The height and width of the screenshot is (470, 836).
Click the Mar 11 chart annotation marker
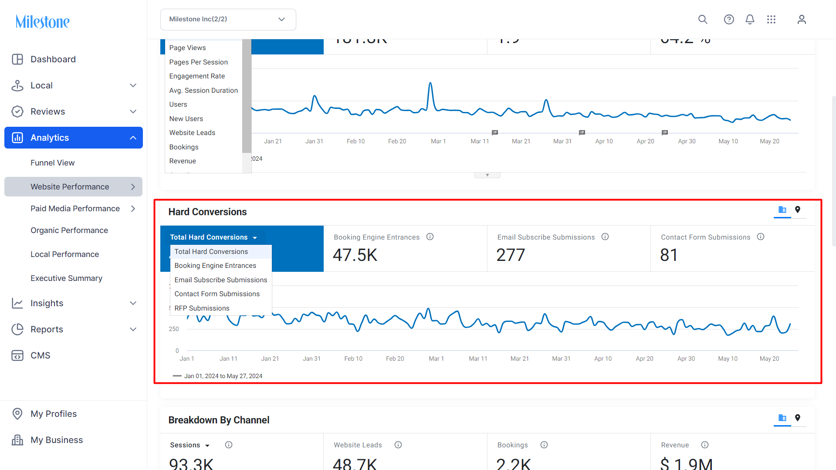(x=495, y=132)
